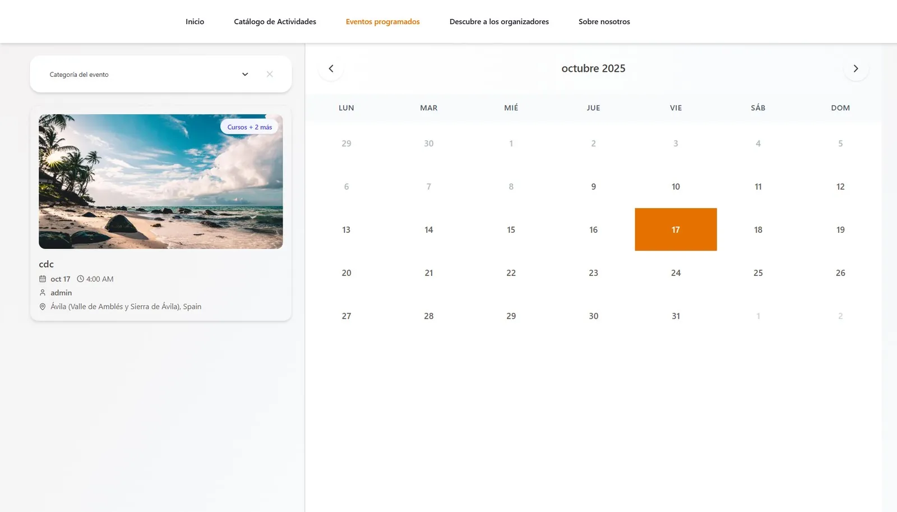Click the octubre 2025 month title
897x512 pixels.
(x=593, y=68)
